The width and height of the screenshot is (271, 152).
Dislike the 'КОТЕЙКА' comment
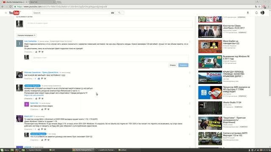(42, 79)
